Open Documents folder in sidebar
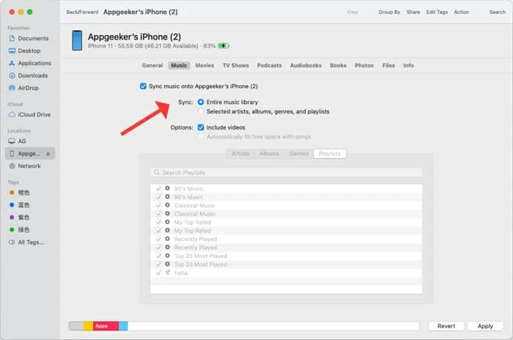Image resolution: width=513 pixels, height=340 pixels. coord(33,38)
